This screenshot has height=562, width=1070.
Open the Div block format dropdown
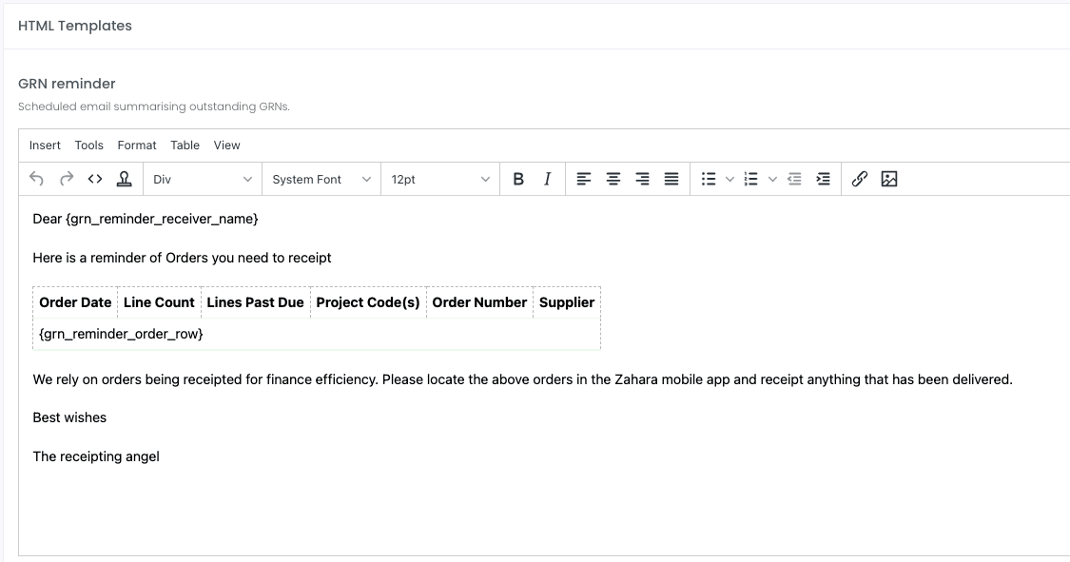pos(203,180)
